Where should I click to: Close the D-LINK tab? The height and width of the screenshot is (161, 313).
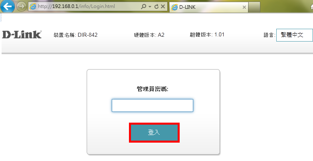pyautogui.click(x=244, y=7)
